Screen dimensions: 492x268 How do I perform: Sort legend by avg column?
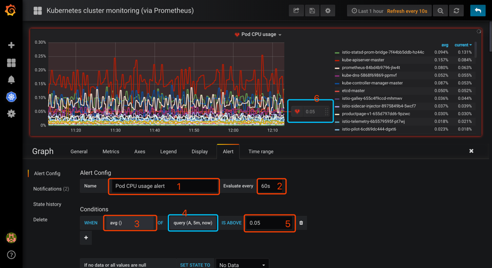[x=445, y=45]
